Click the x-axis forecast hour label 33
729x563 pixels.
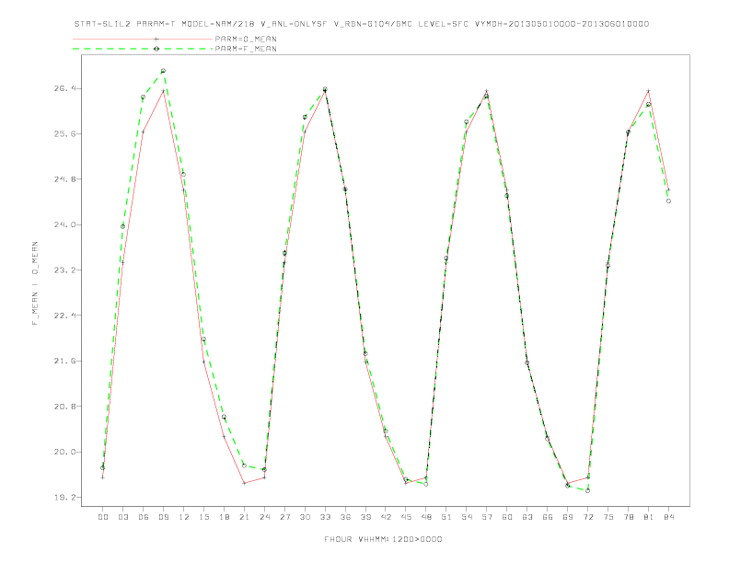tap(325, 517)
